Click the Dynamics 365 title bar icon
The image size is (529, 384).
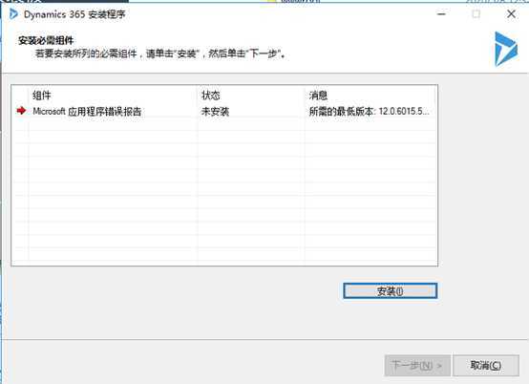(x=13, y=14)
